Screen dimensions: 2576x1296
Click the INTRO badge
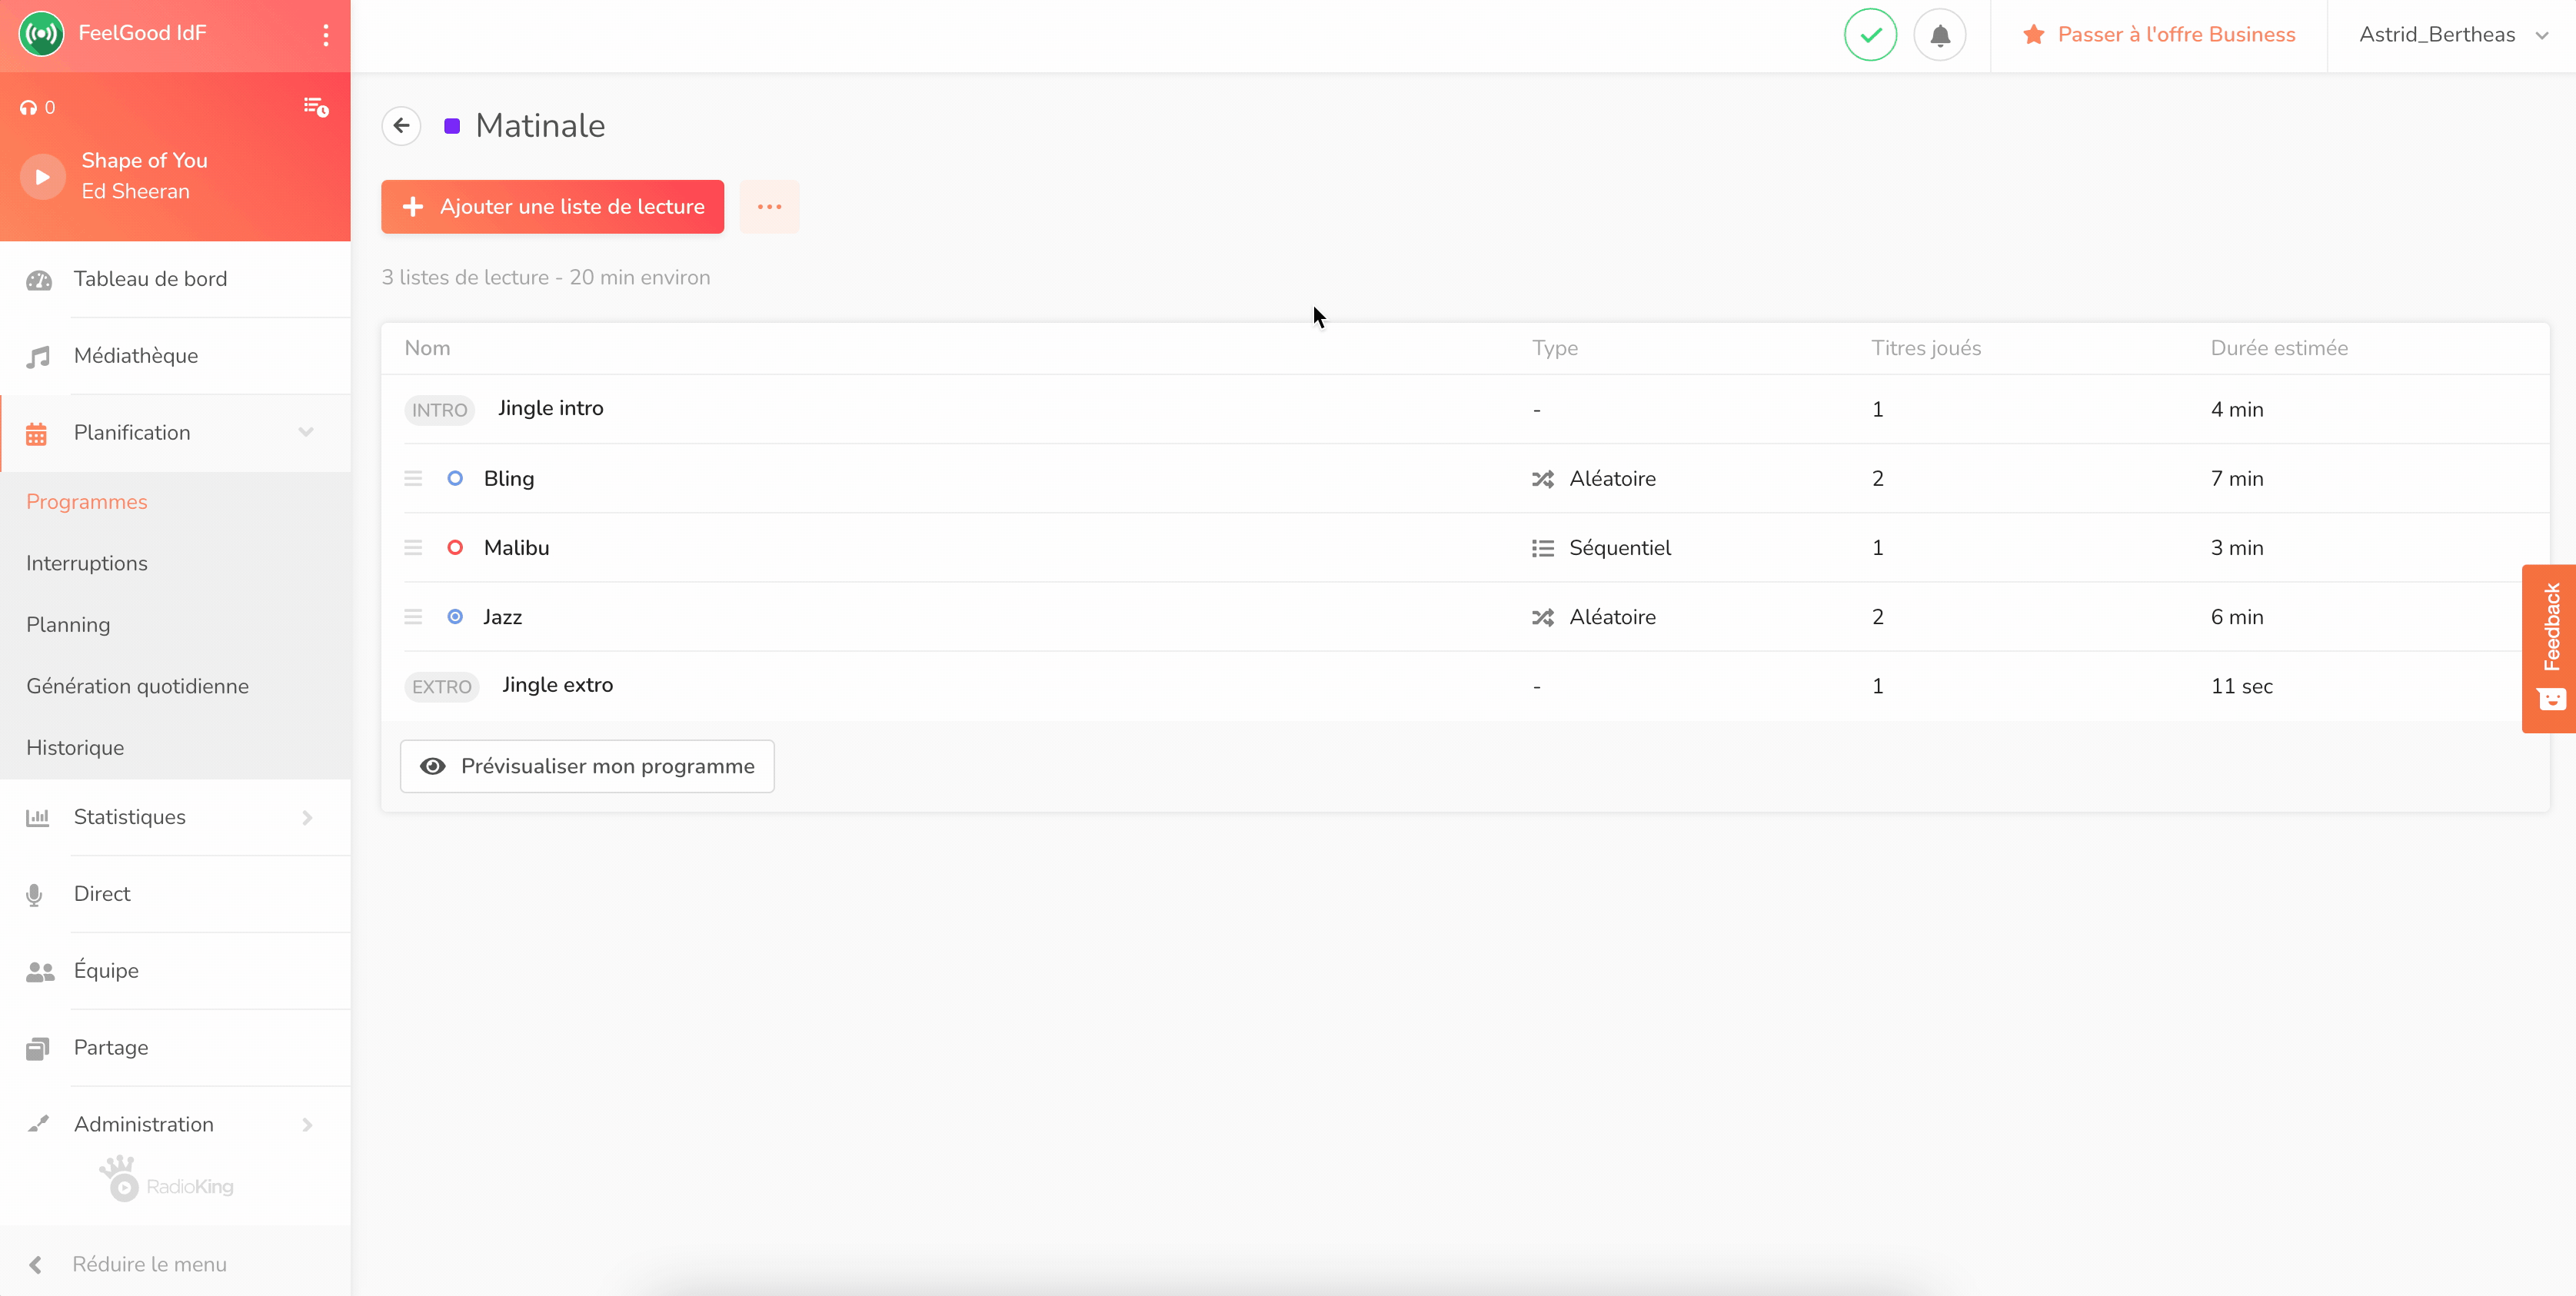click(x=439, y=410)
